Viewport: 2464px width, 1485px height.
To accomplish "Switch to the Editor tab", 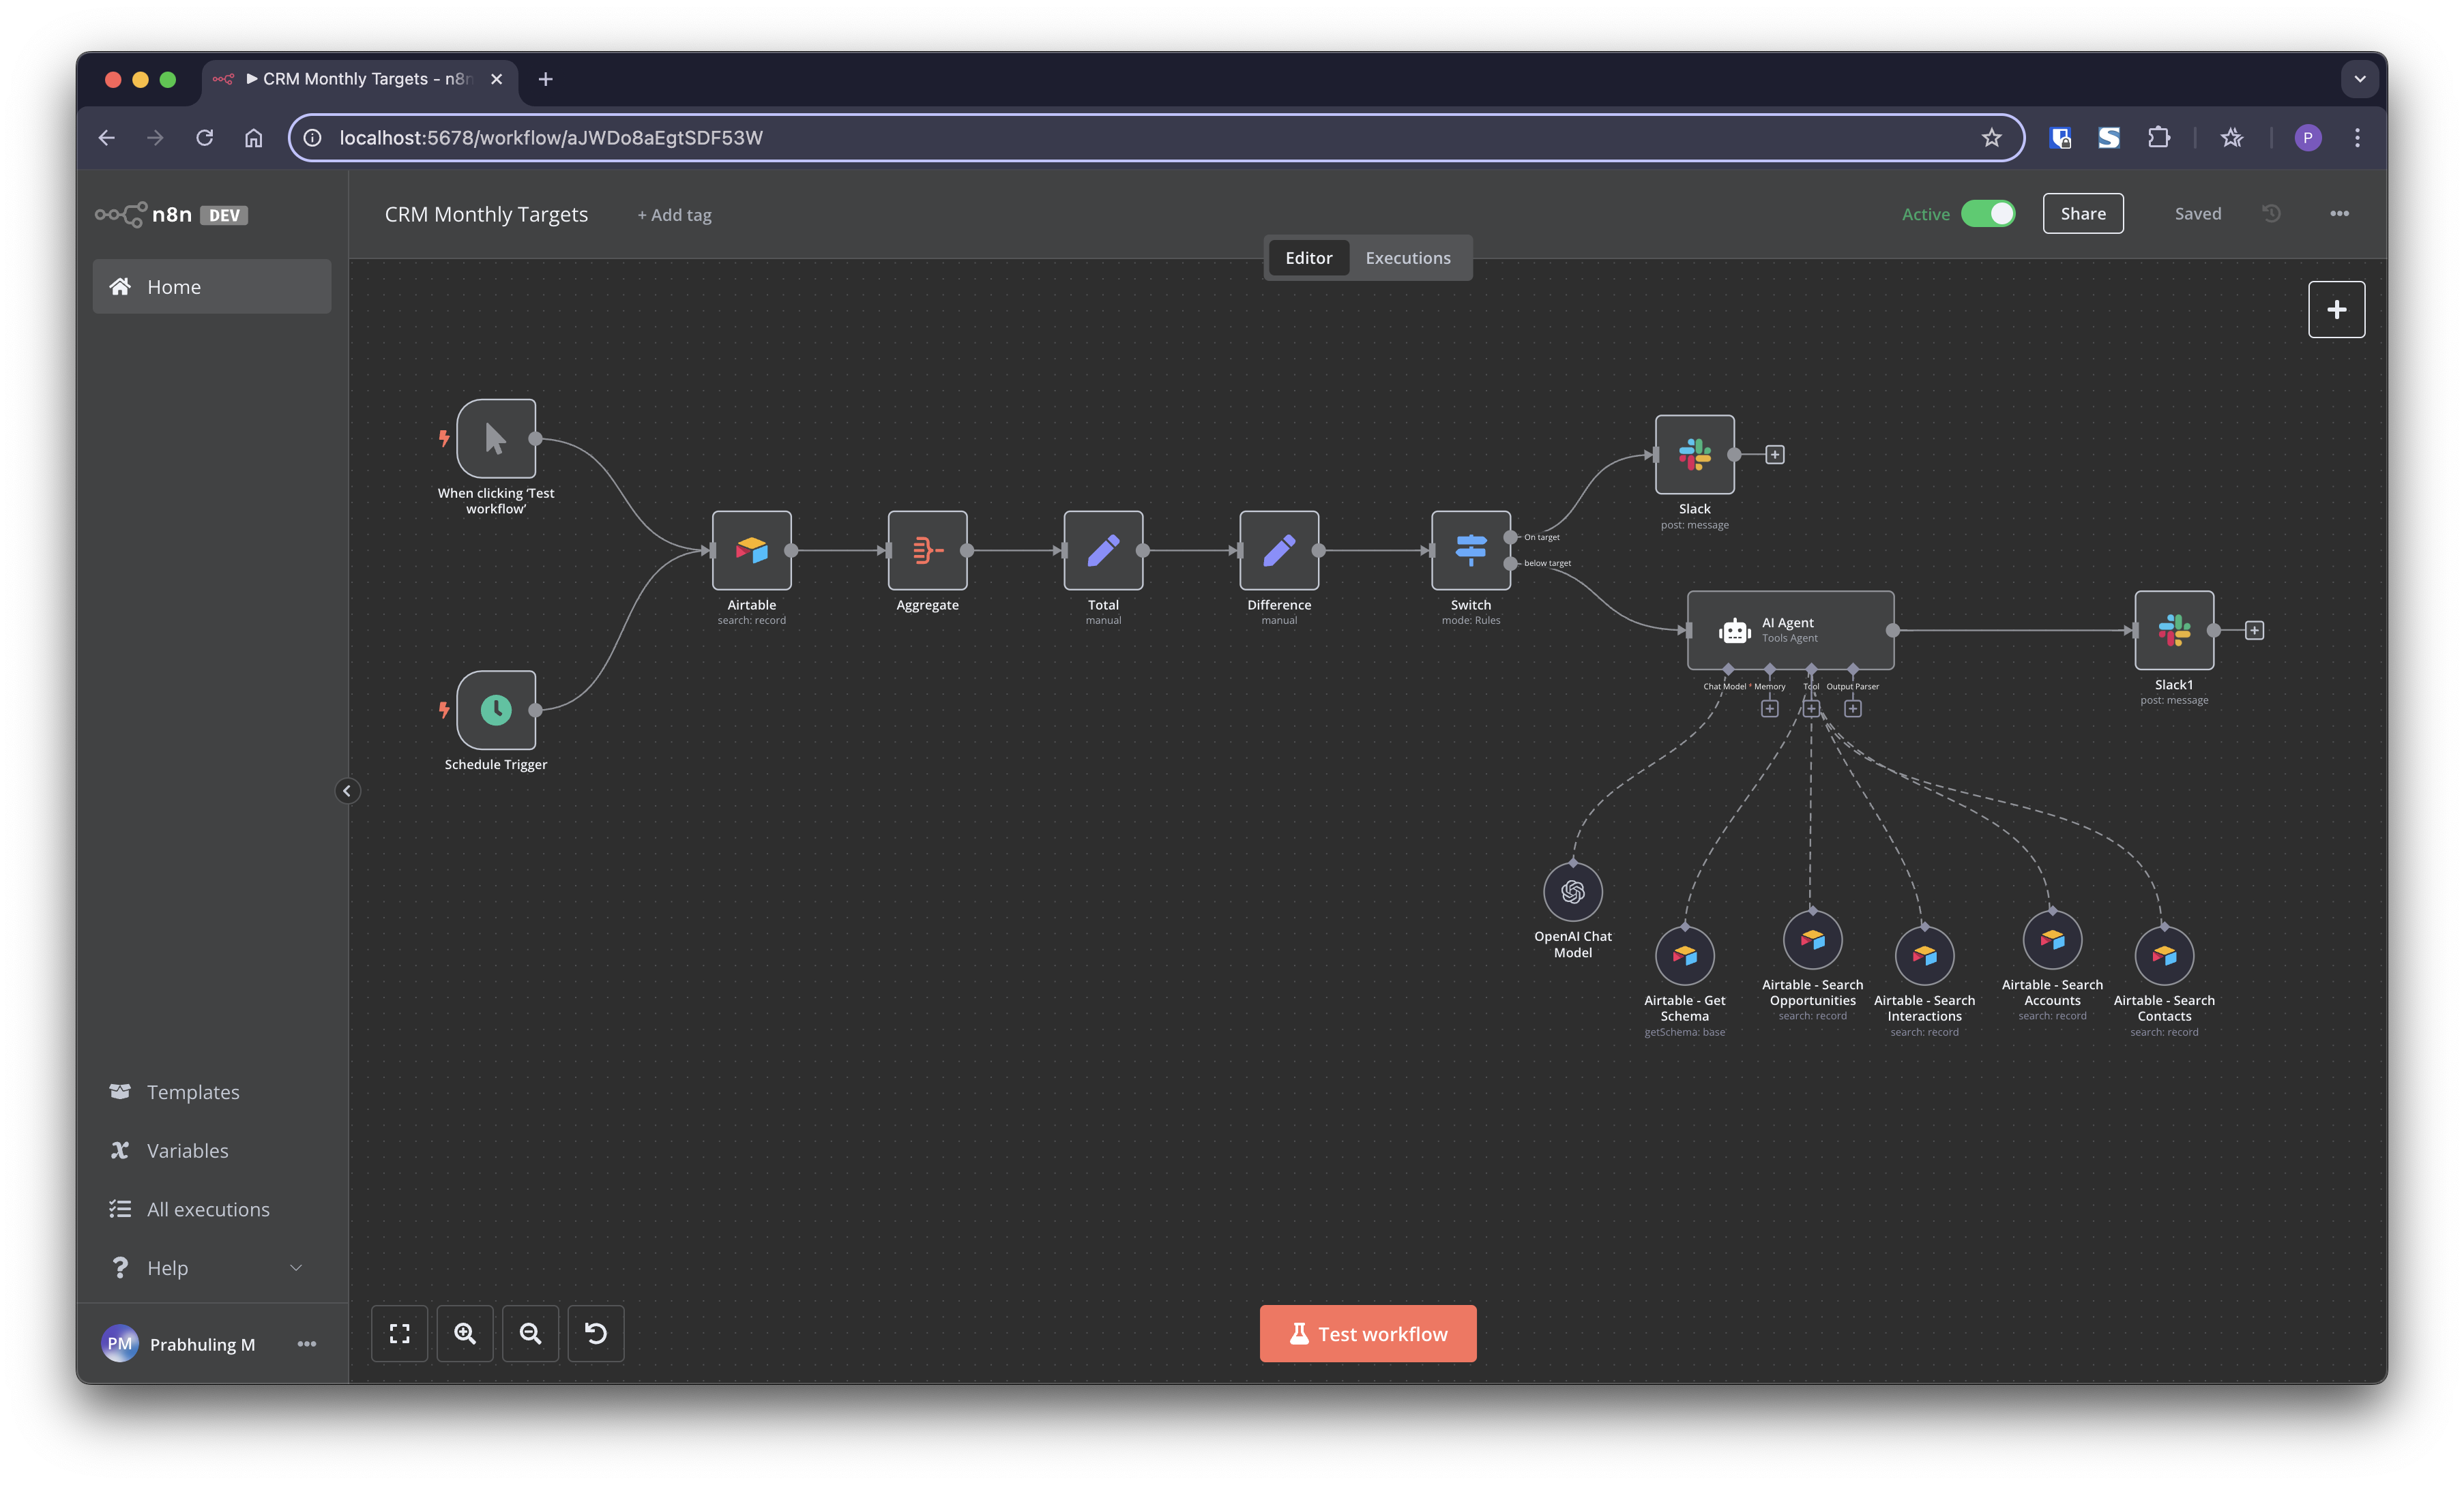I will click(x=1308, y=258).
